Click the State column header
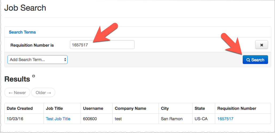 point(200,108)
